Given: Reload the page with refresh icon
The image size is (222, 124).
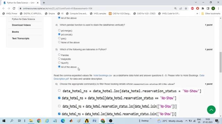Looking at the screenshot, I should point(14,8).
